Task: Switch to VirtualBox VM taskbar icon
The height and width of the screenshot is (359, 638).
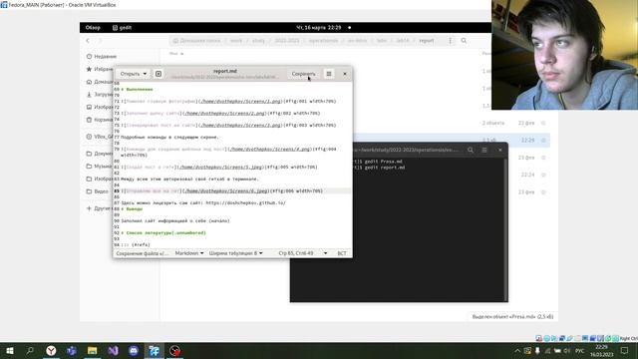Action: click(155, 350)
